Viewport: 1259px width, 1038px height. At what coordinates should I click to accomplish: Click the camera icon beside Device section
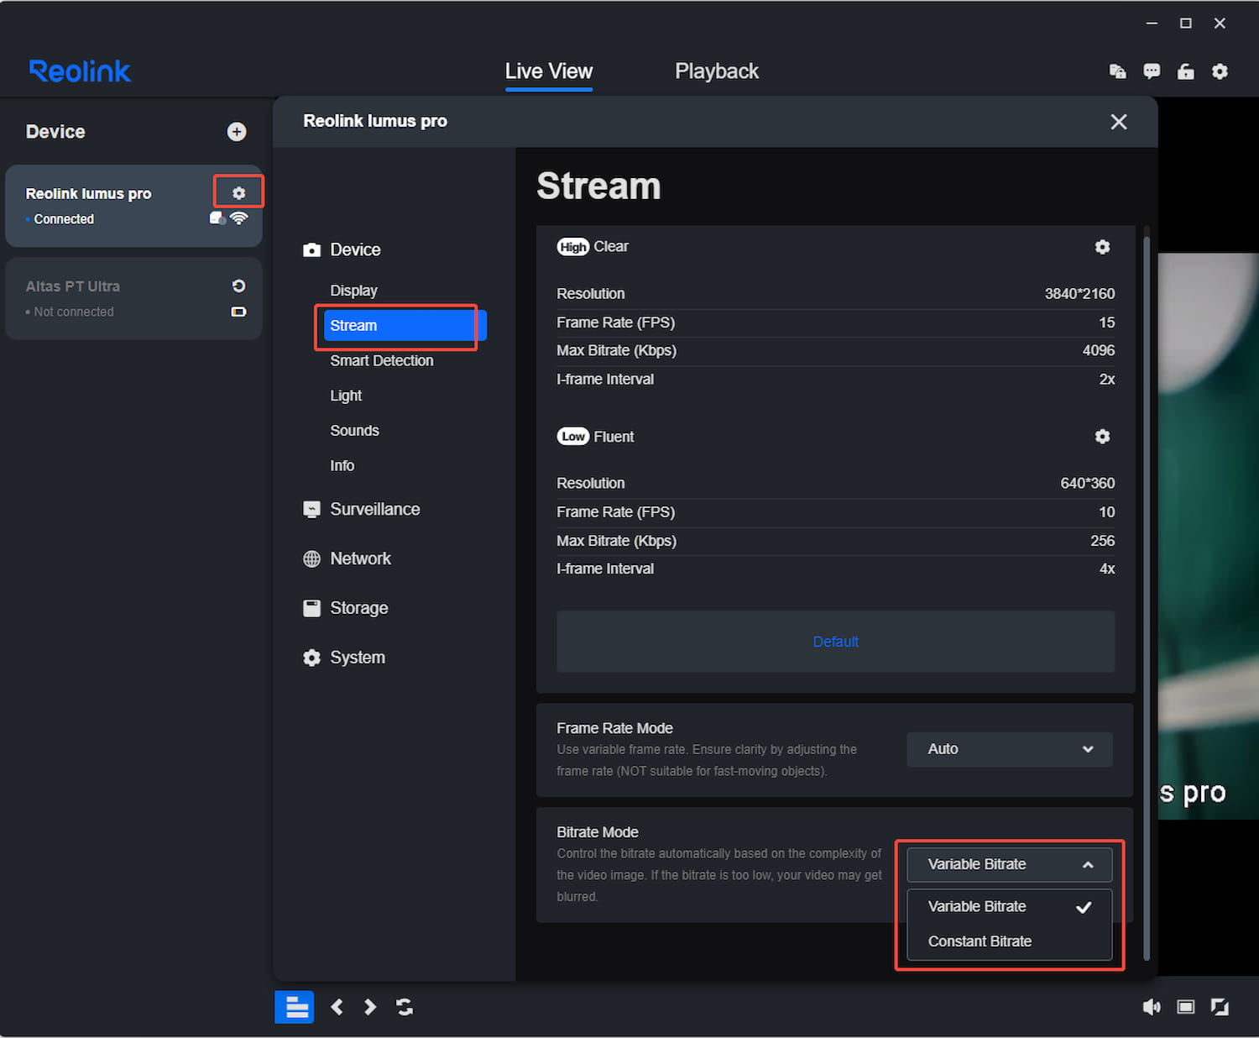pos(312,250)
